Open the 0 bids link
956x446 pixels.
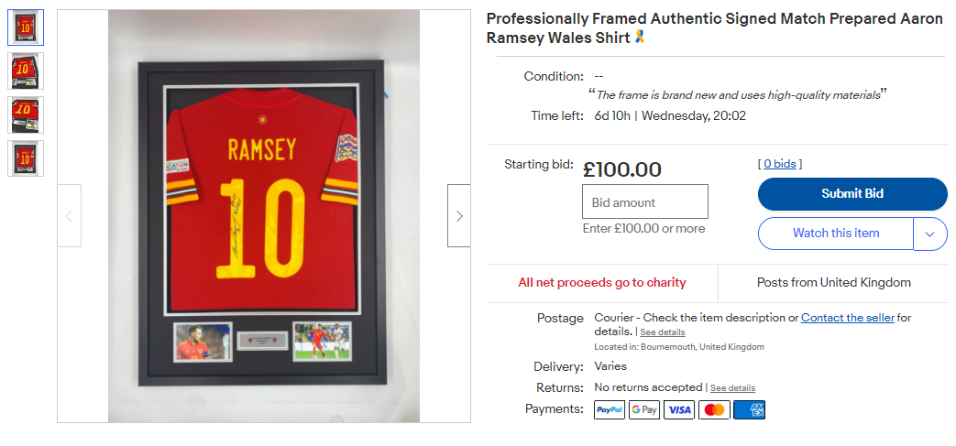coord(780,163)
